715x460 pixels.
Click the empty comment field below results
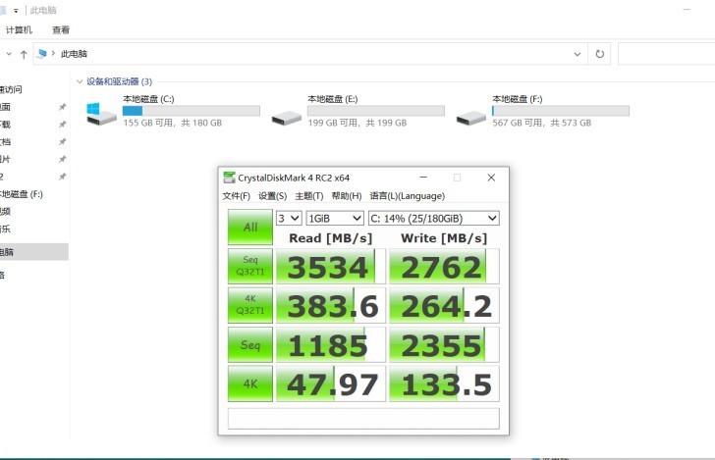click(363, 418)
